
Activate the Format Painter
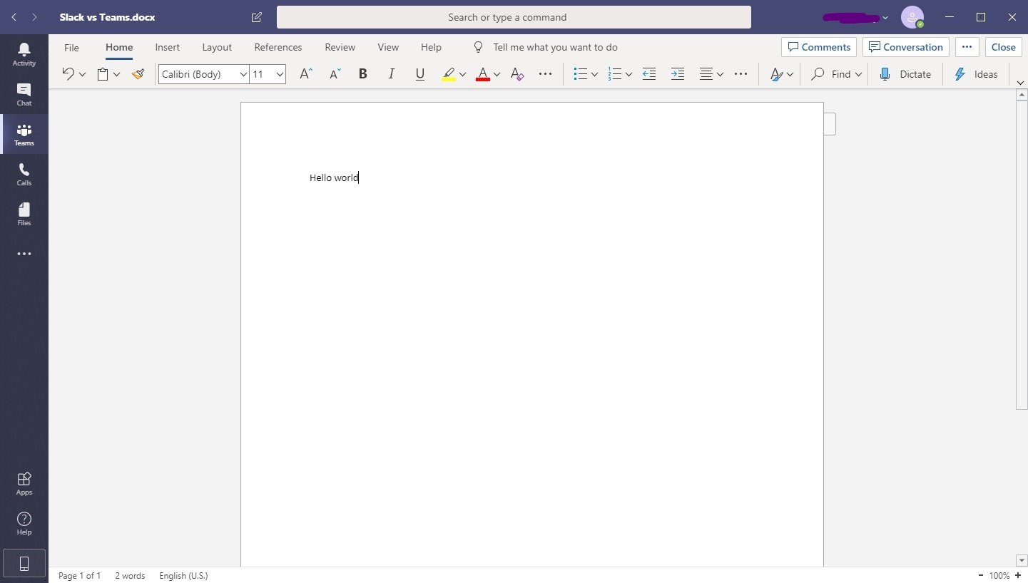[x=138, y=73]
